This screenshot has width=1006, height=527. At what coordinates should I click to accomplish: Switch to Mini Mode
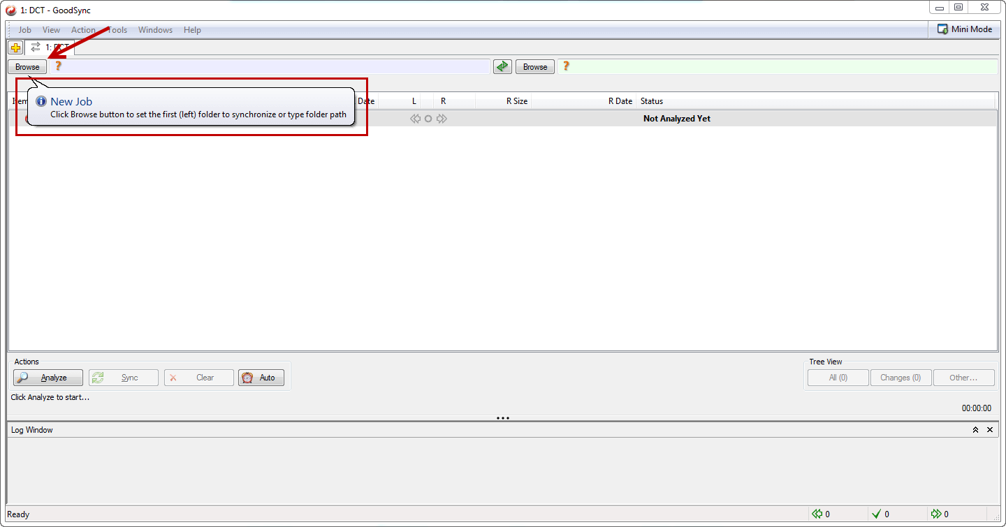(x=965, y=29)
